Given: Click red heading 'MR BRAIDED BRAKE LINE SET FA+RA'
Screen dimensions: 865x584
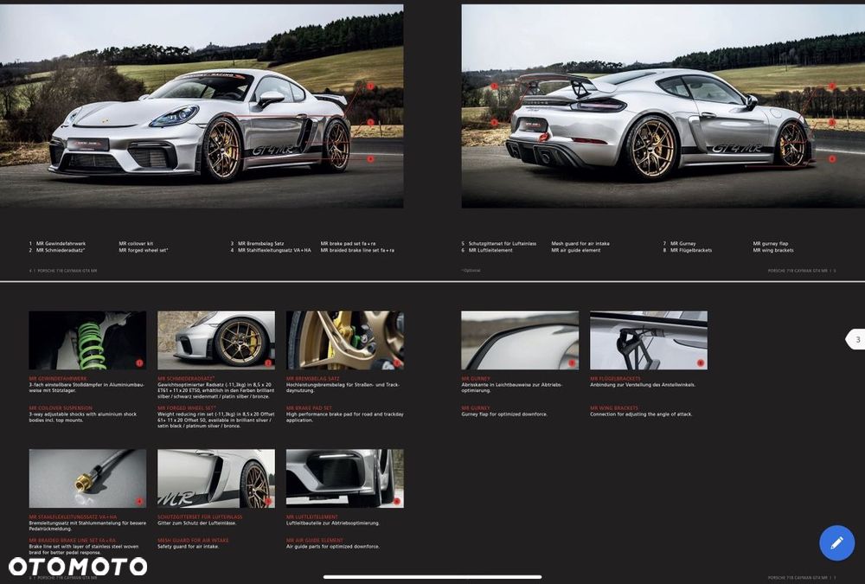Looking at the screenshot, I should (73, 541).
